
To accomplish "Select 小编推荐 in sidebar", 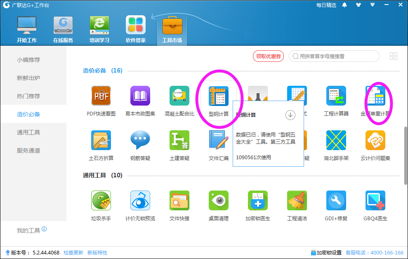I will 28,60.
